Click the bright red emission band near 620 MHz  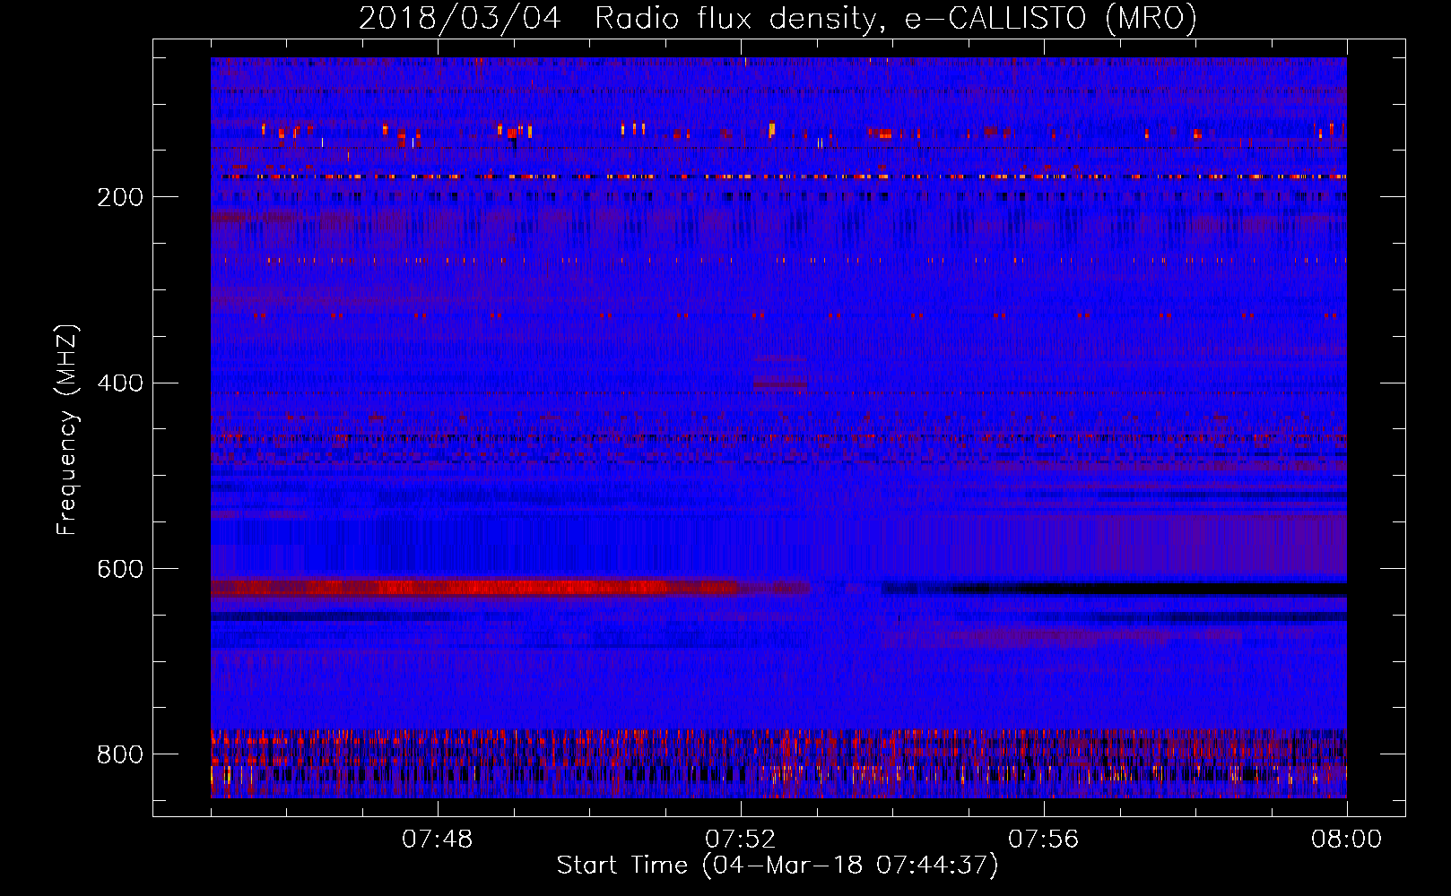(509, 588)
